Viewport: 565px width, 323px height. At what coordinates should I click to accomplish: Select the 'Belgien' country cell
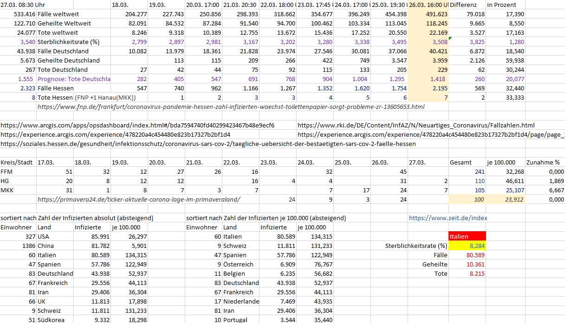[x=234, y=273]
